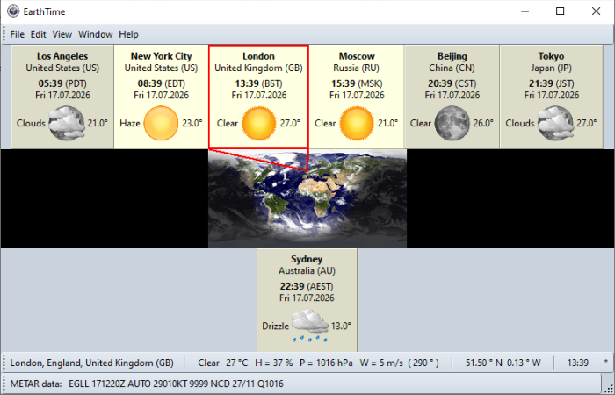The width and height of the screenshot is (615, 395).
Task: Select the Tokyo city name
Action: [x=551, y=56]
